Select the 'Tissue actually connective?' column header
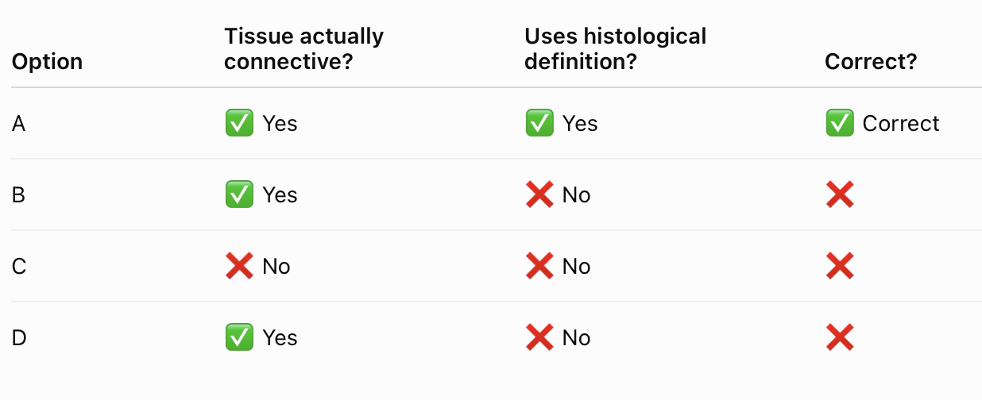This screenshot has width=982, height=400. (x=303, y=48)
